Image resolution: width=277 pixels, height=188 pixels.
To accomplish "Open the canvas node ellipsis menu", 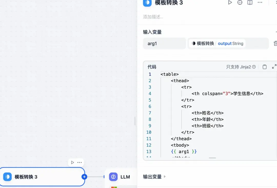I will coord(80,162).
